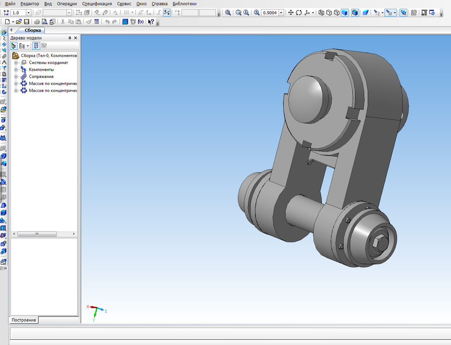Pin the Дерево модели panel

click(69, 38)
